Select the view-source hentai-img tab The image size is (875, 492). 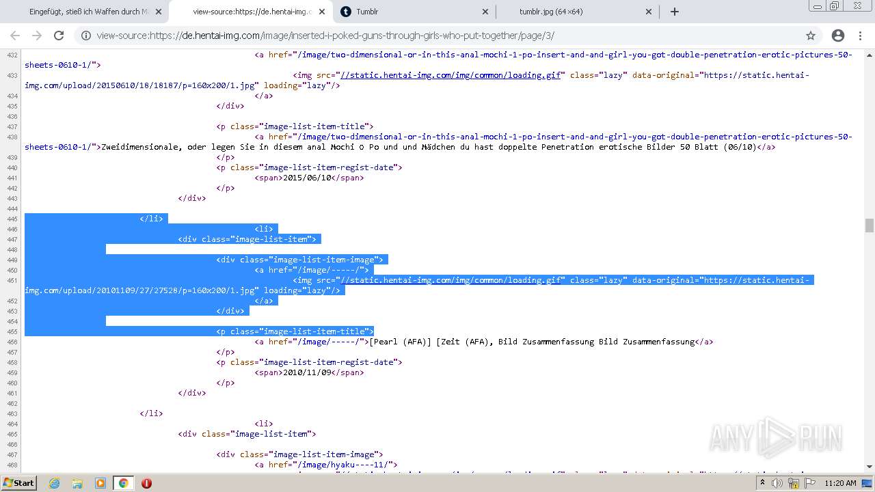(x=251, y=12)
